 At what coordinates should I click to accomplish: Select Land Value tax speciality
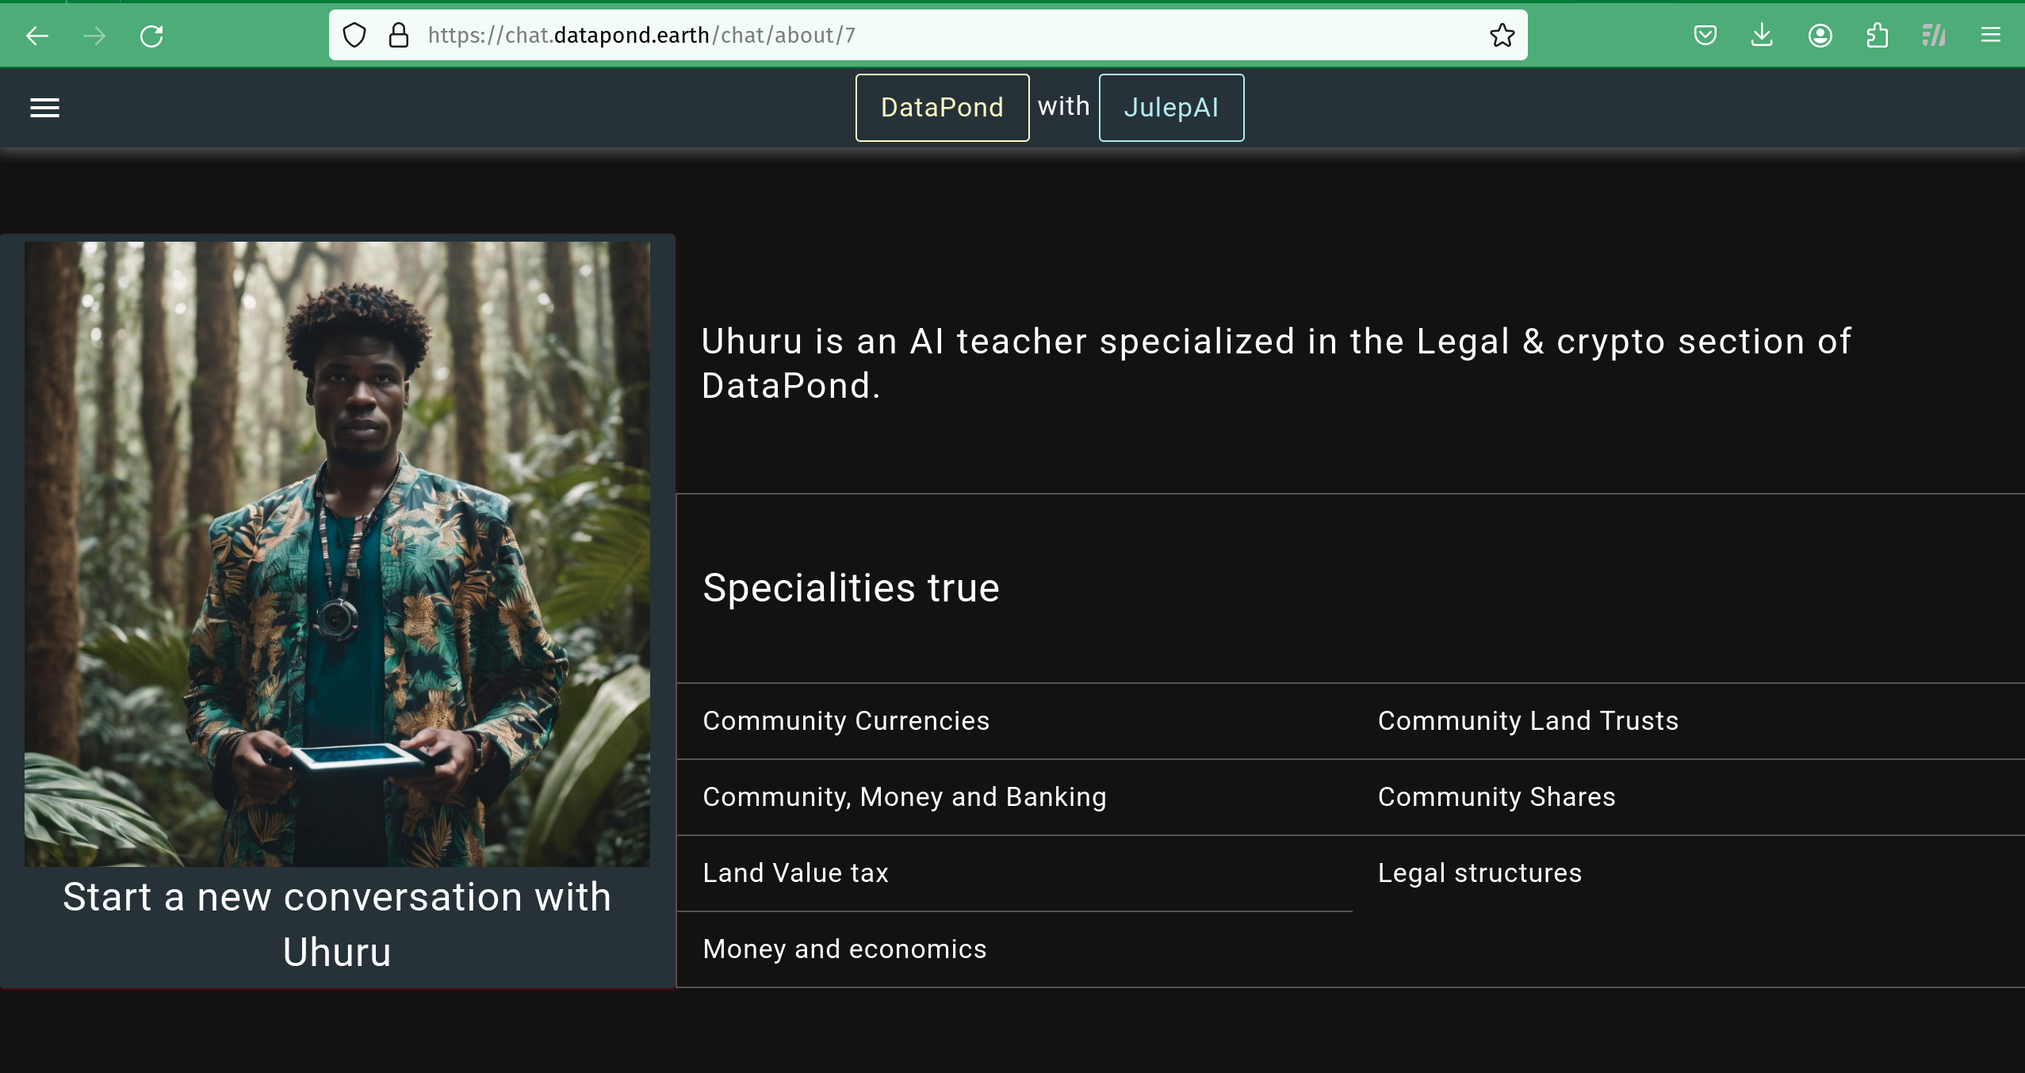pos(795,873)
